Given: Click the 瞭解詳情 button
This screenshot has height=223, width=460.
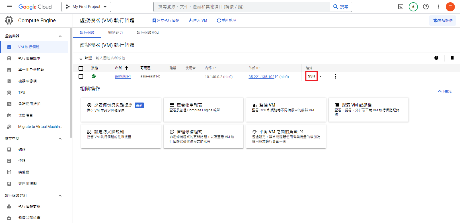Looking at the screenshot, I should [x=443, y=21].
